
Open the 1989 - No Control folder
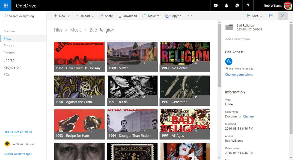coord(185,57)
